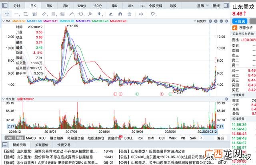Toggle the right sidebar panel icon
Image resolution: width=256 pixels, height=165 pixels.
click(x=226, y=5)
